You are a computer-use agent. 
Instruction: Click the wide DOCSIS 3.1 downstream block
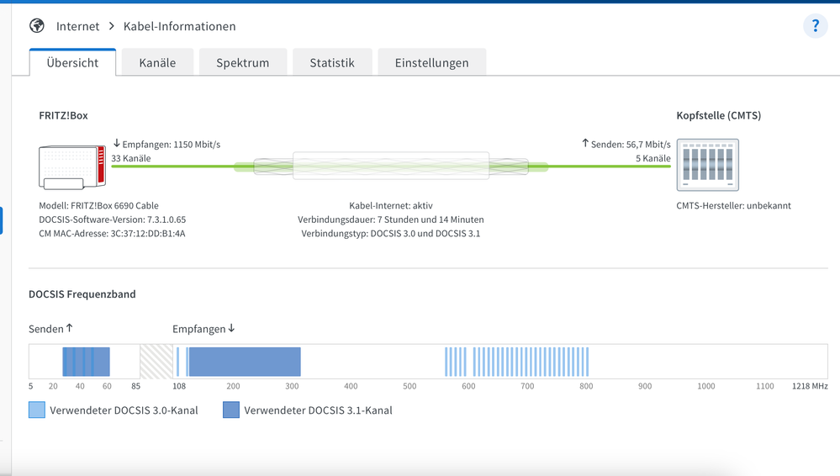pos(244,362)
